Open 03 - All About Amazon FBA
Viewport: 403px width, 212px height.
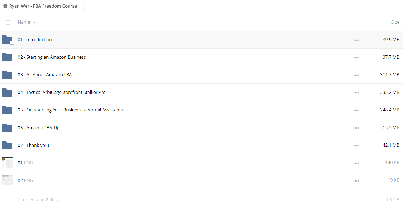click(x=45, y=75)
